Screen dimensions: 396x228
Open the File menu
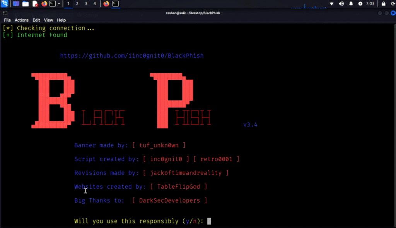pyautogui.click(x=7, y=20)
